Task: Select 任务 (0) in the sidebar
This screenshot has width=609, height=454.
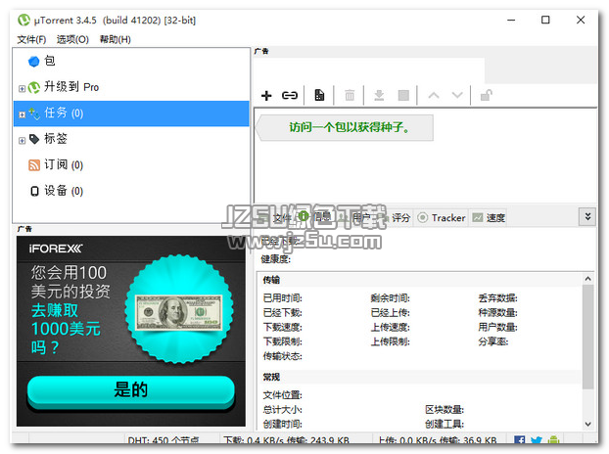Action: pyautogui.click(x=131, y=113)
